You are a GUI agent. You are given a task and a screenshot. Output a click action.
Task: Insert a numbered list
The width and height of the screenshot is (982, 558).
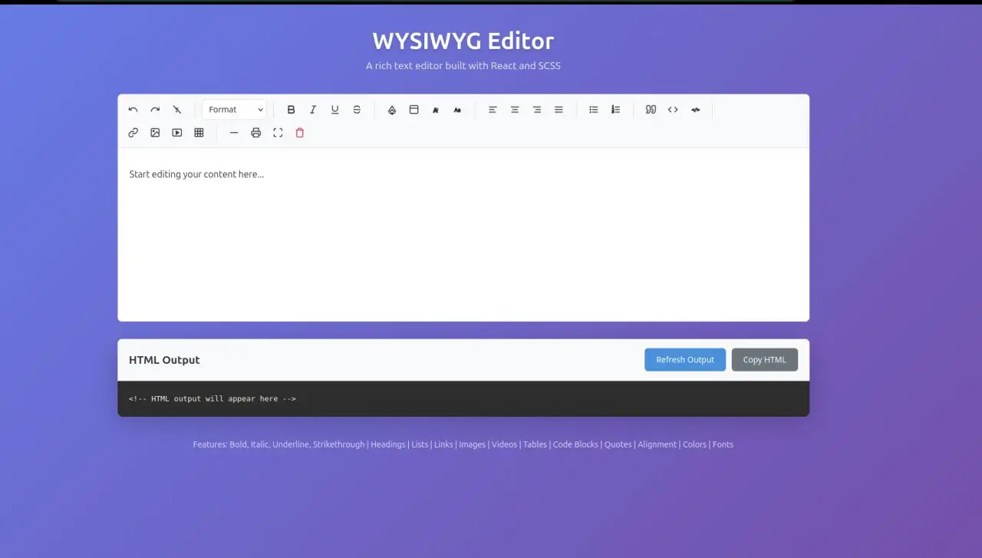[x=615, y=110]
